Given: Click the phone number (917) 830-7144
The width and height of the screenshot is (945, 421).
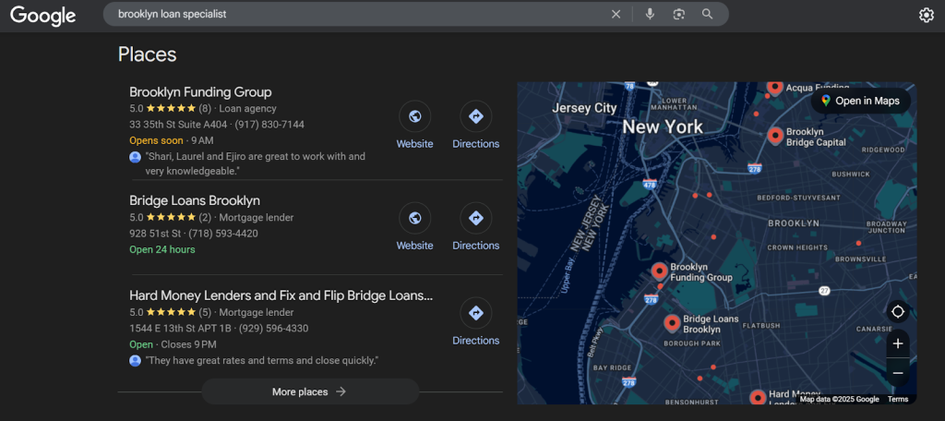Looking at the screenshot, I should point(269,125).
